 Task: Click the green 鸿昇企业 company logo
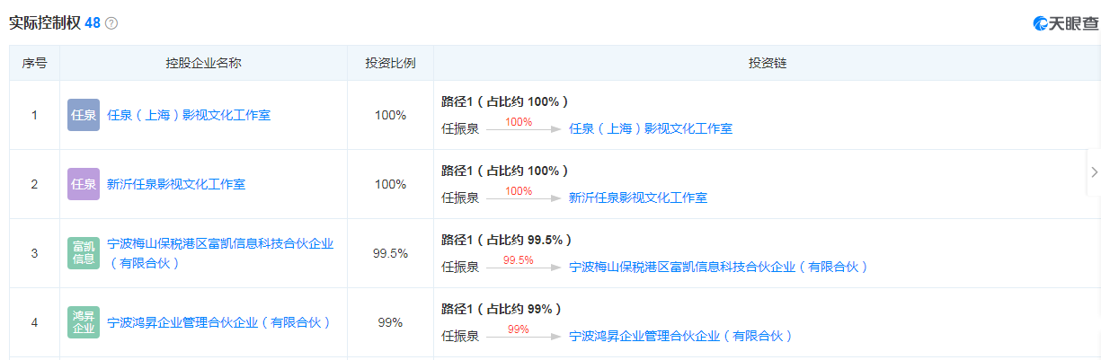pyautogui.click(x=84, y=322)
